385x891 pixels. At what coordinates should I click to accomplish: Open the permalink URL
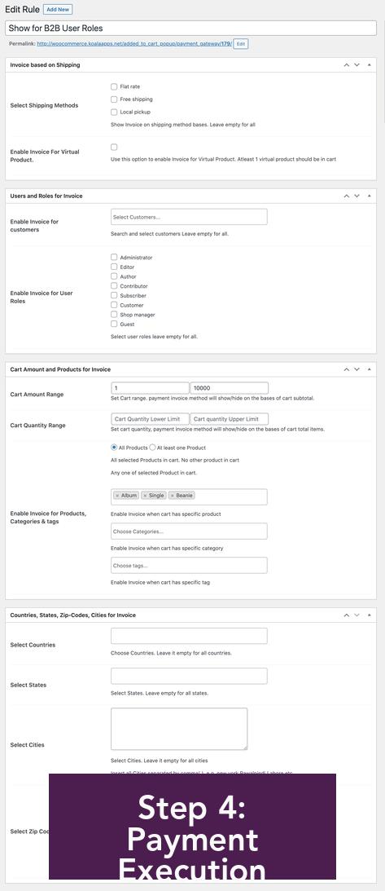click(x=134, y=44)
